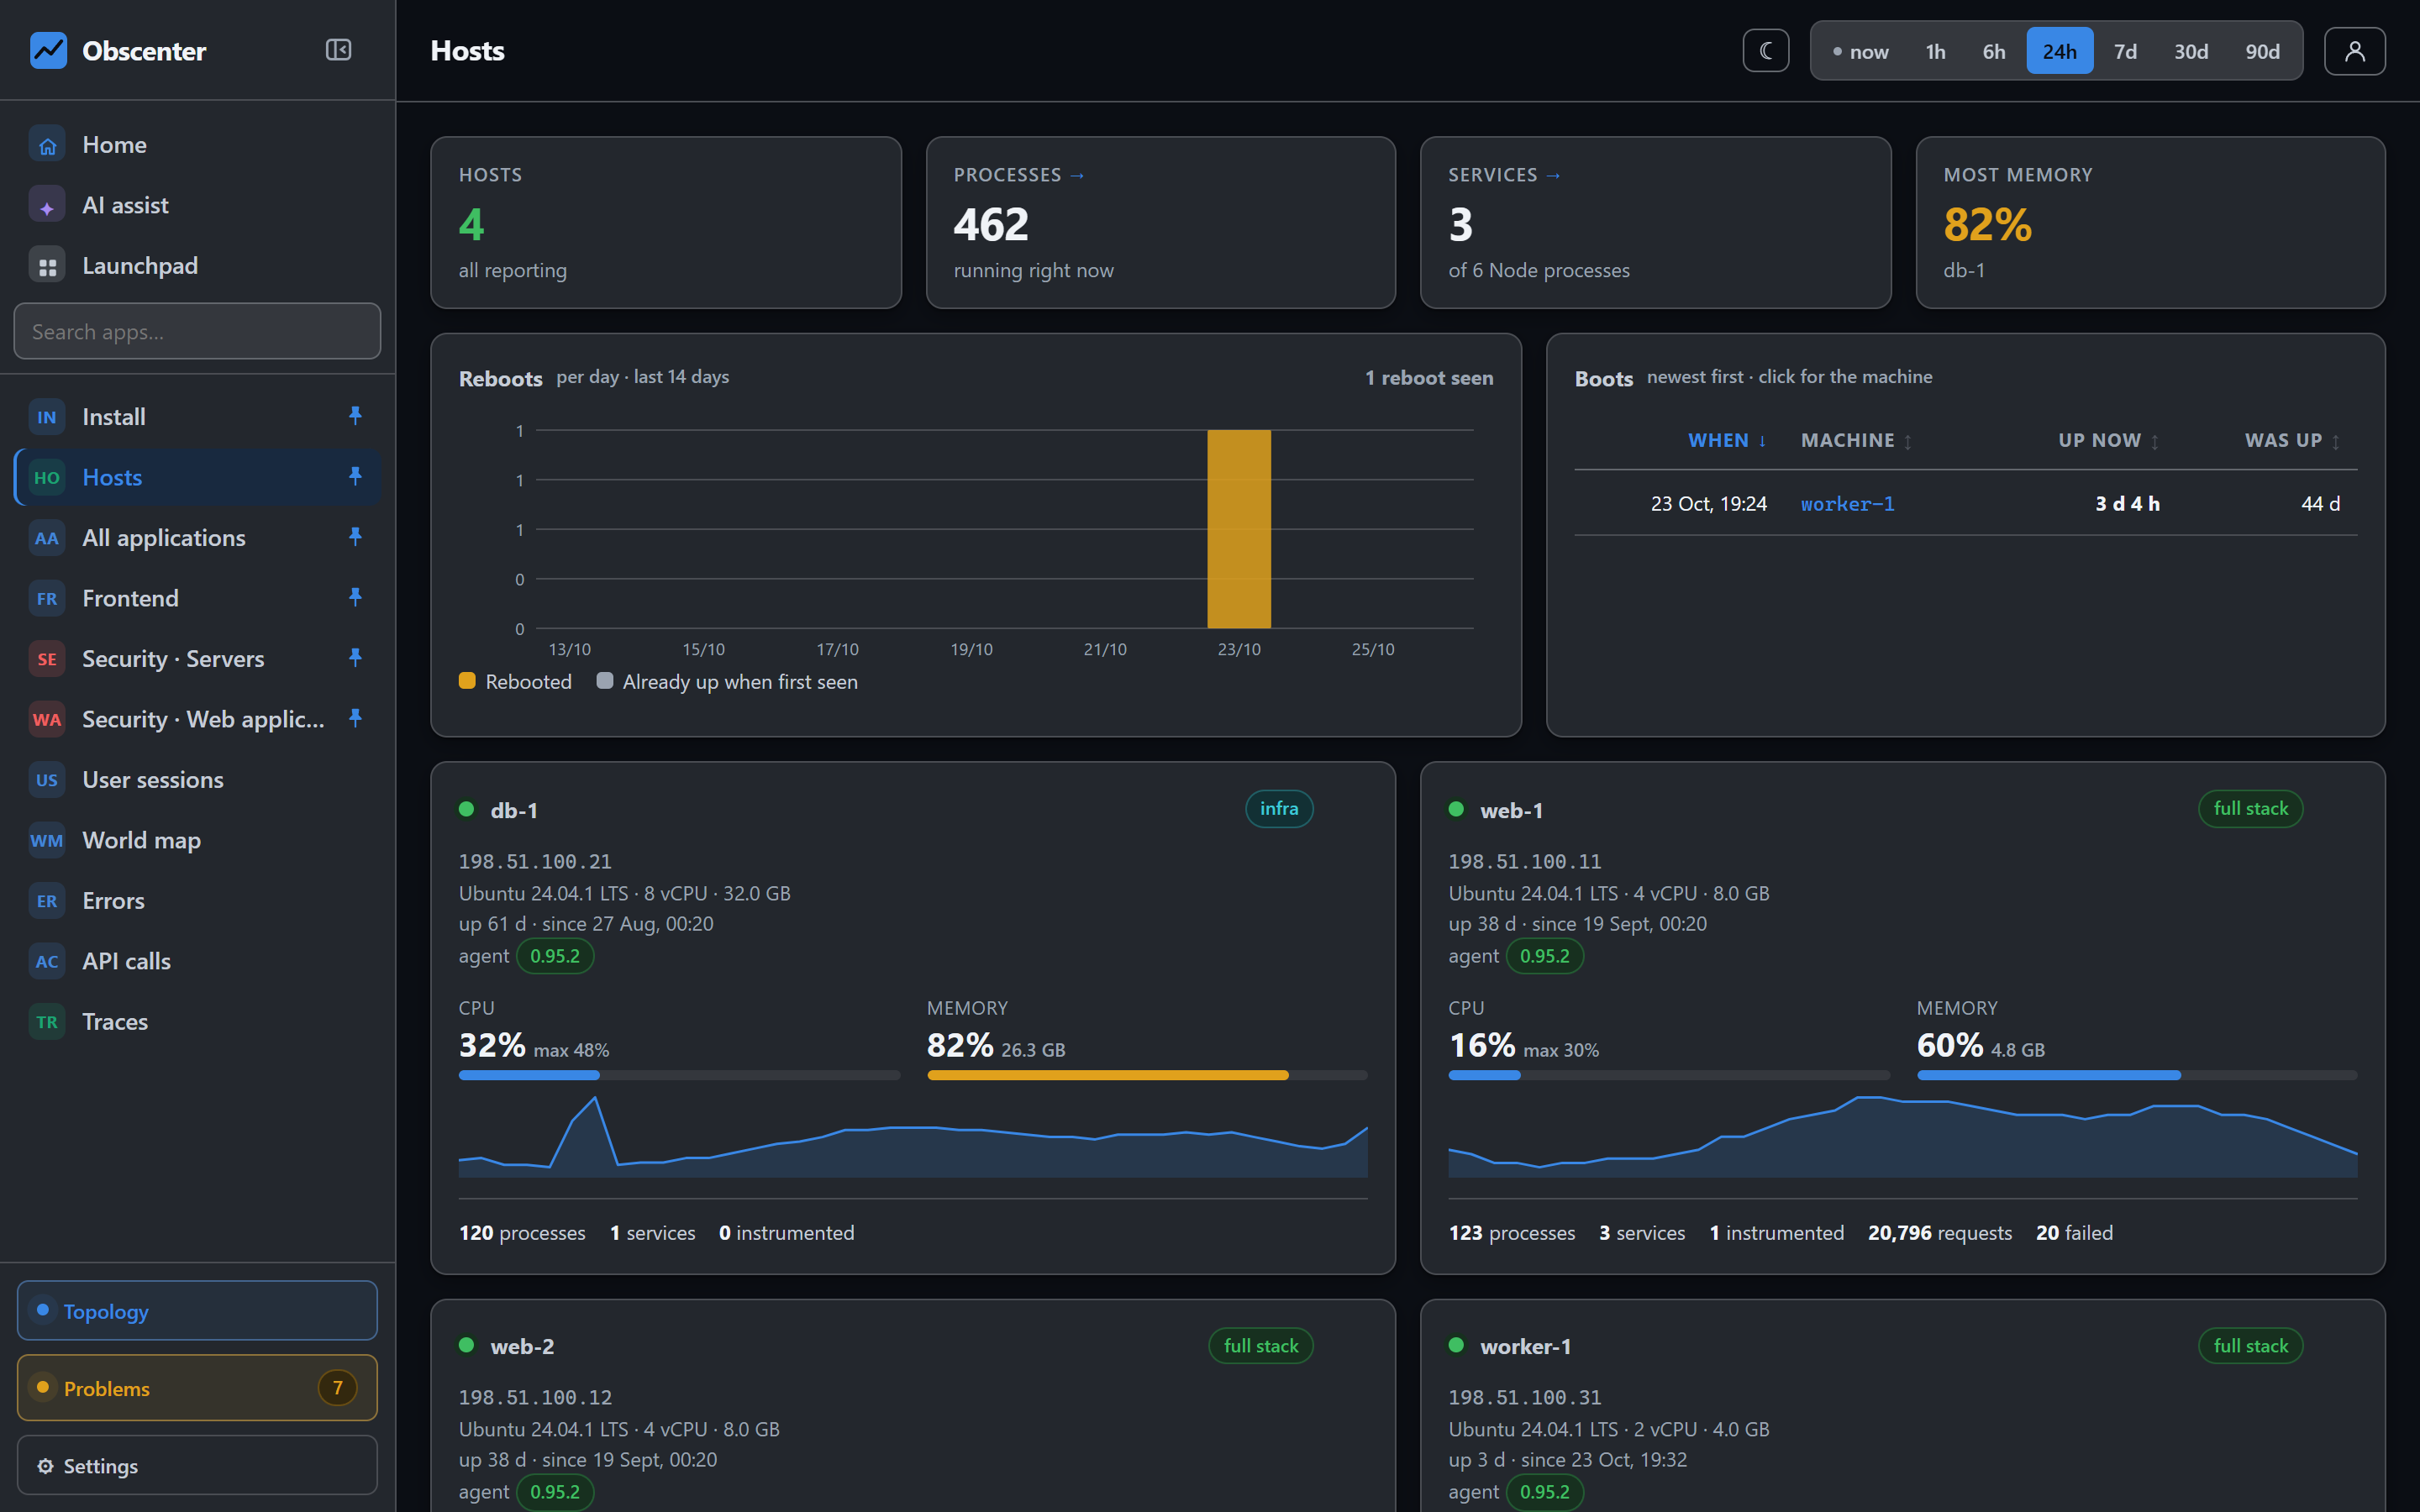Image resolution: width=2420 pixels, height=1512 pixels.
Task: Click the TR Traces badge
Action: (x=47, y=1022)
